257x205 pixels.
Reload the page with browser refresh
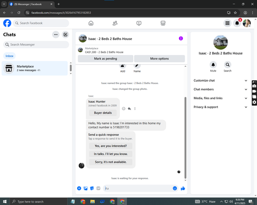tap(19, 13)
